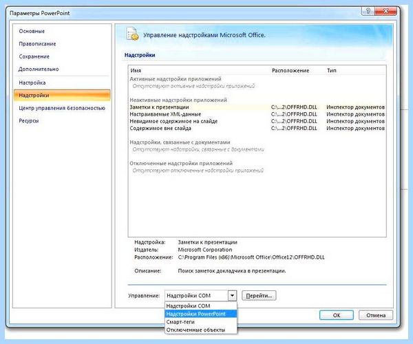Click the Тип column header

pyautogui.click(x=332, y=71)
